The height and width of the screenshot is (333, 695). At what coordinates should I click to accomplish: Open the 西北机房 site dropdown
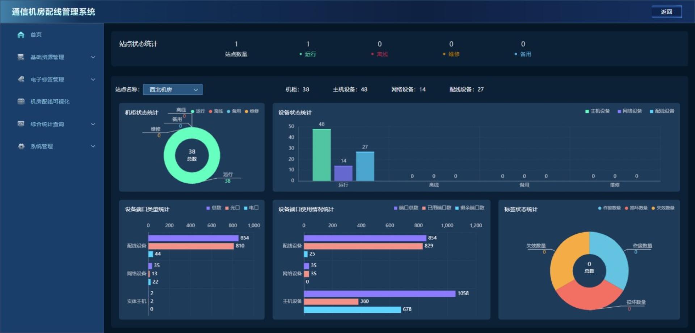(173, 90)
